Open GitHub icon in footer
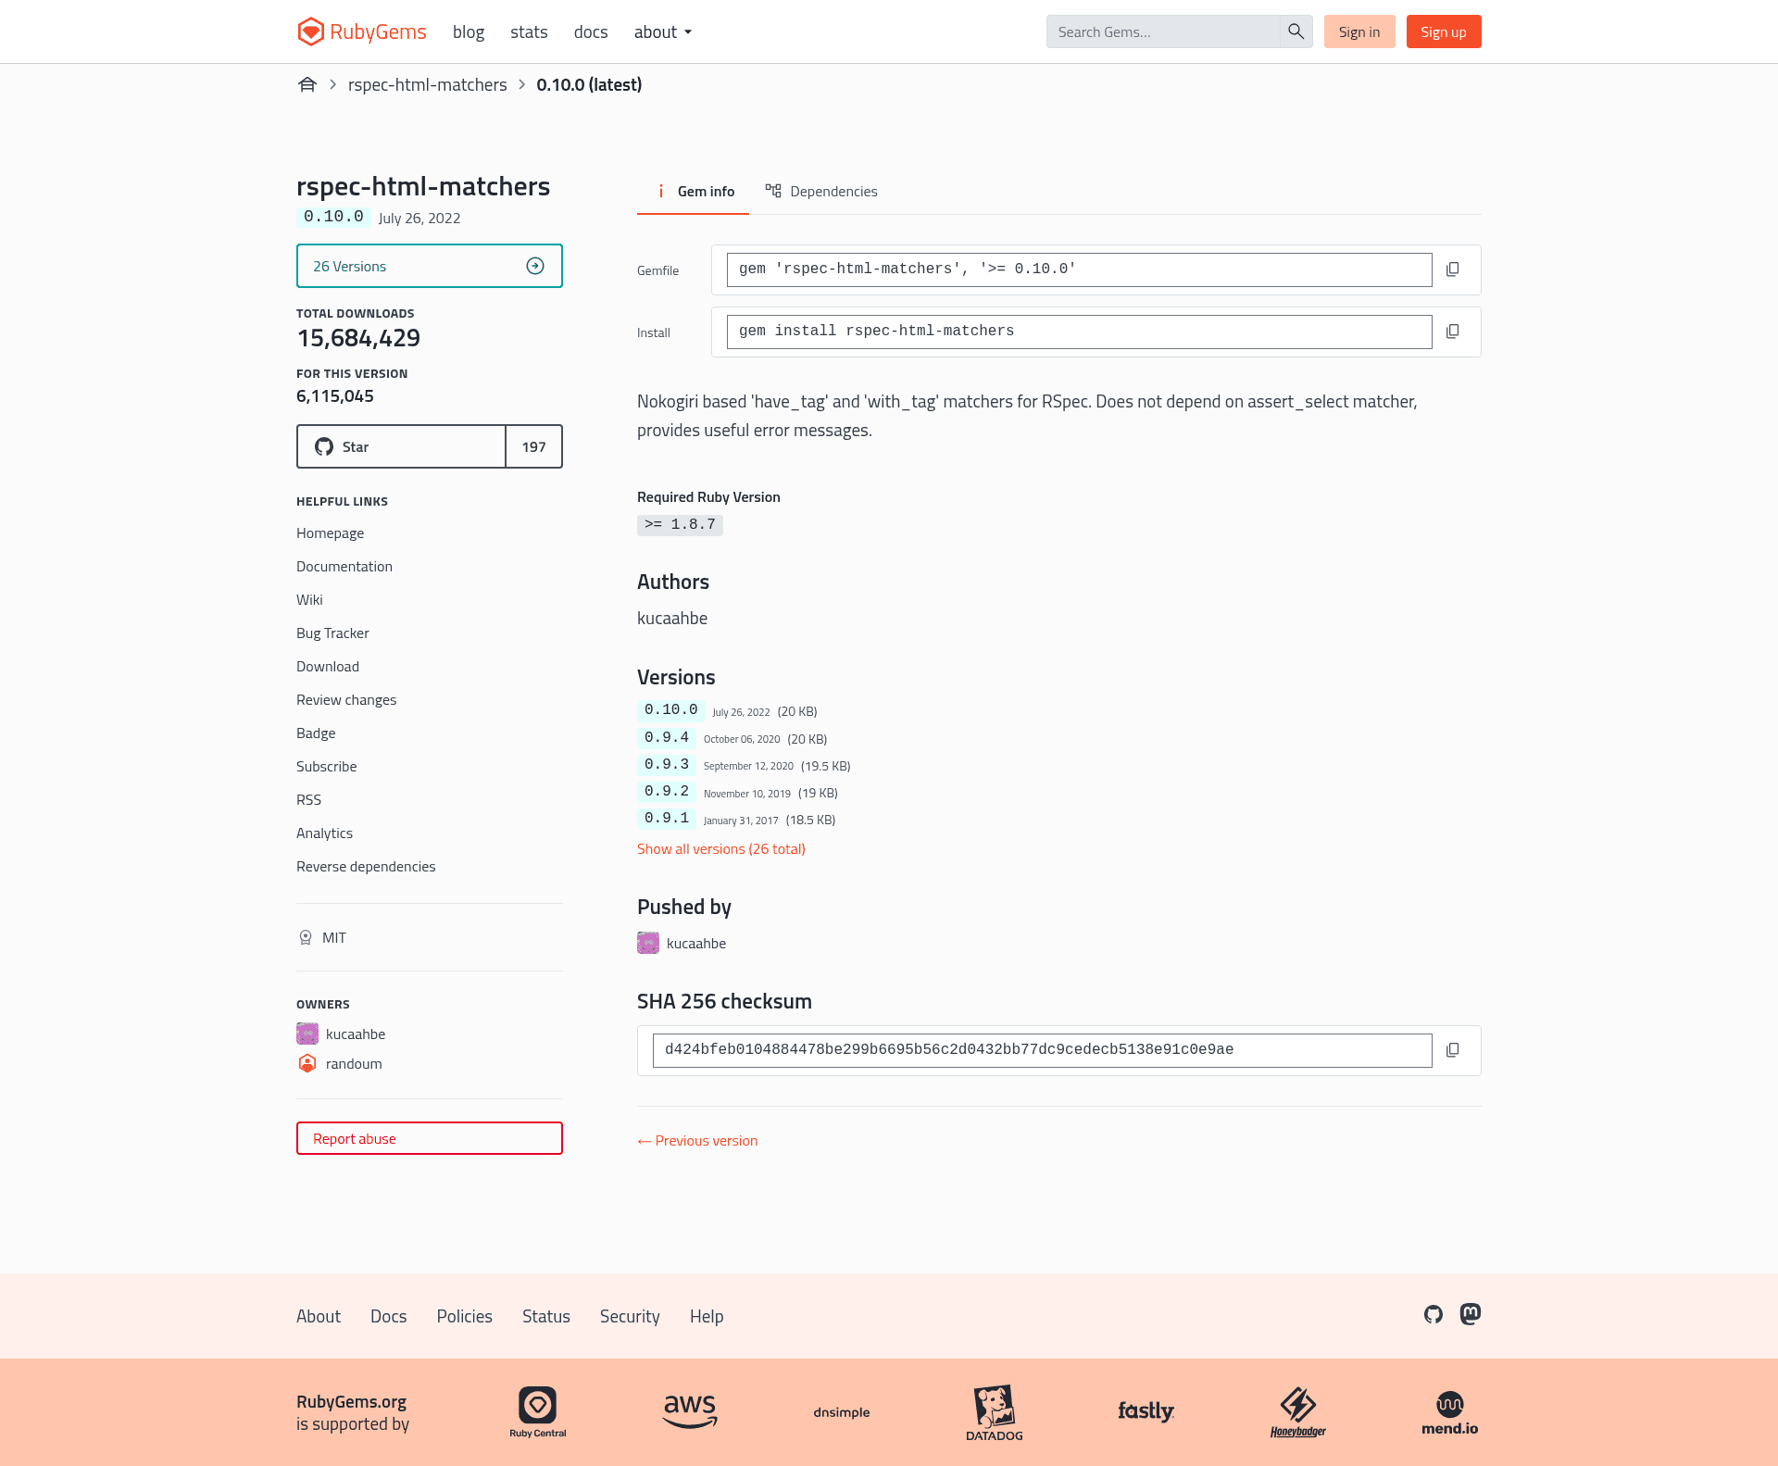 1434,1314
